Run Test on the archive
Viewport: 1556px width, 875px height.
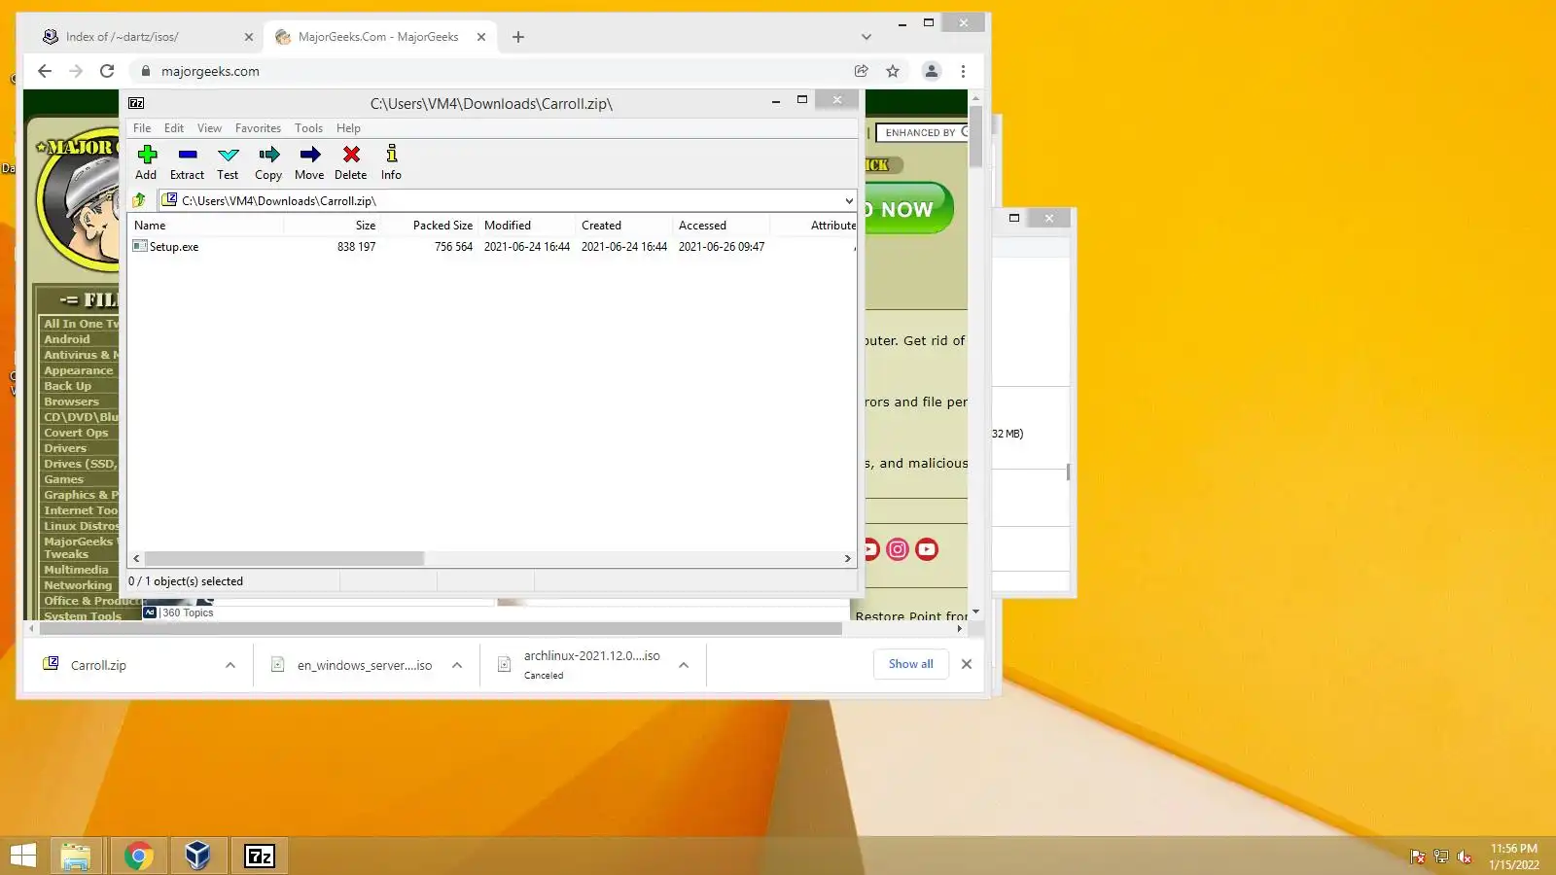(228, 162)
